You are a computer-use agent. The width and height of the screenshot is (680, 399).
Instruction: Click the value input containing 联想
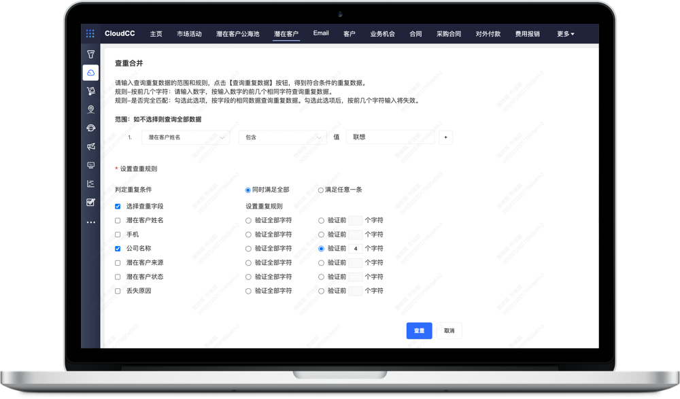pyautogui.click(x=390, y=137)
